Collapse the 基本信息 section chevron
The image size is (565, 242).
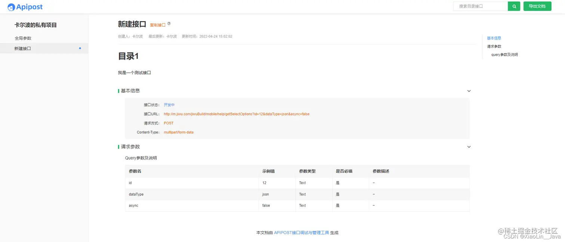(469, 91)
